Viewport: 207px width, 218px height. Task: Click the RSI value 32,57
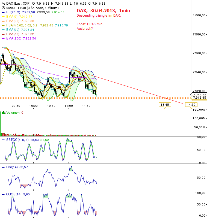24,167
